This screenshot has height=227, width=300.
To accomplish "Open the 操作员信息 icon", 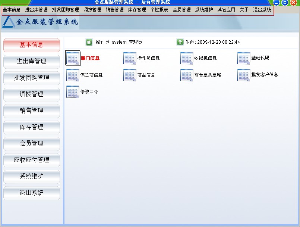I will pyautogui.click(x=130, y=58).
